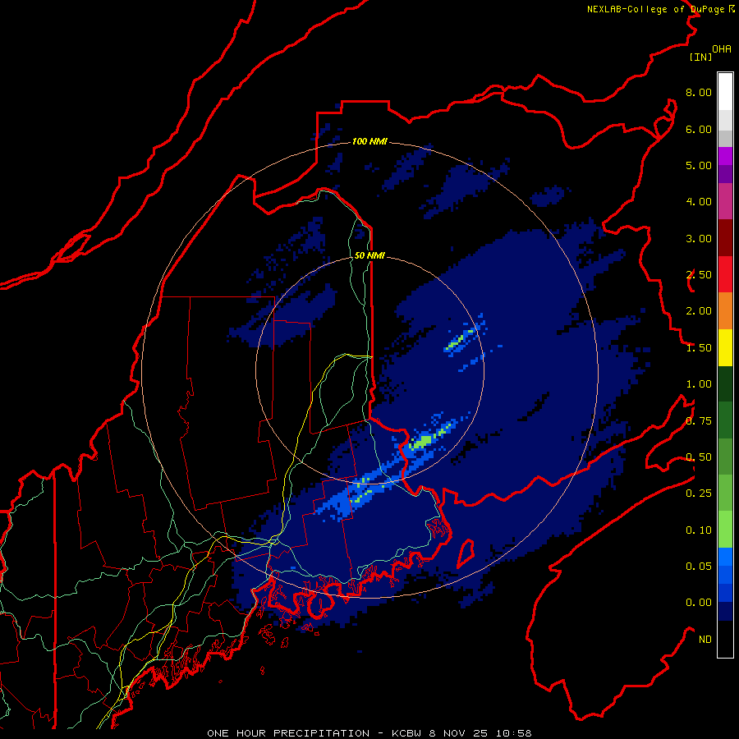The image size is (739, 739).
Task: Click the 3.00 legend value
Action: pyautogui.click(x=699, y=238)
